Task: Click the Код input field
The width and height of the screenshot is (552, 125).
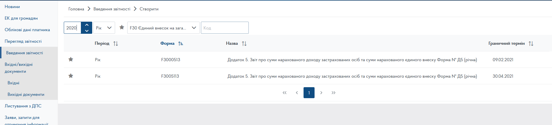Action: (225, 28)
